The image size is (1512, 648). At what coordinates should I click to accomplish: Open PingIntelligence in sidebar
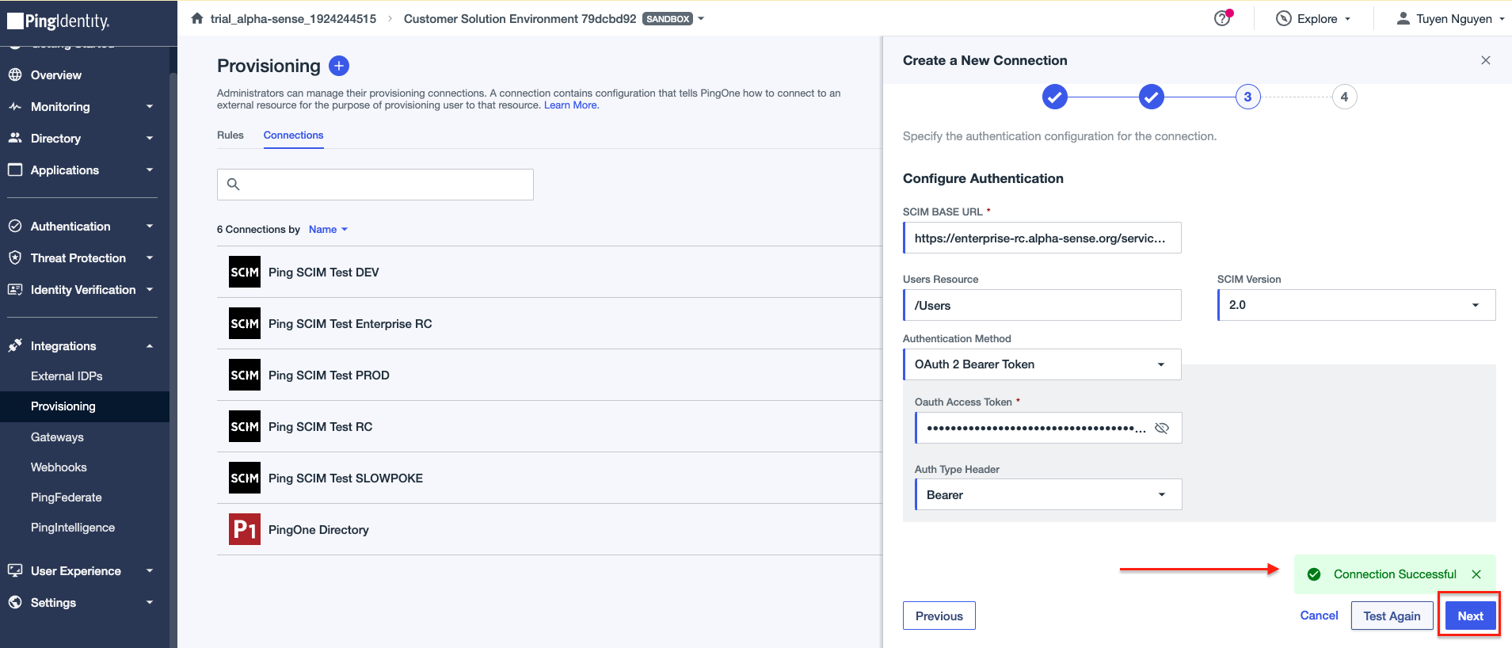[73, 527]
